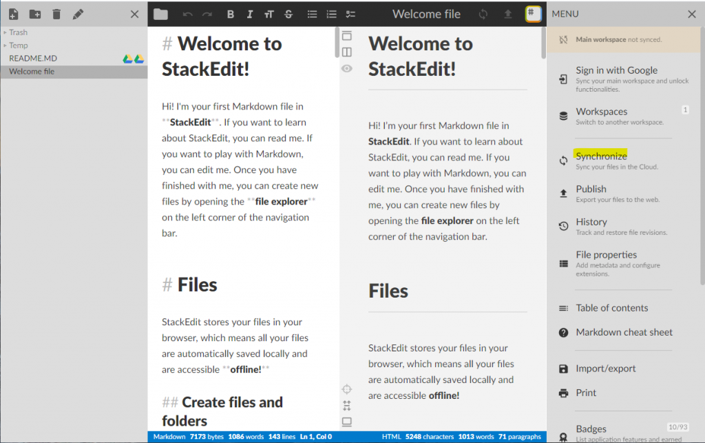705x443 pixels.
Task: Select the Welcome file entry
Action: tap(74, 72)
